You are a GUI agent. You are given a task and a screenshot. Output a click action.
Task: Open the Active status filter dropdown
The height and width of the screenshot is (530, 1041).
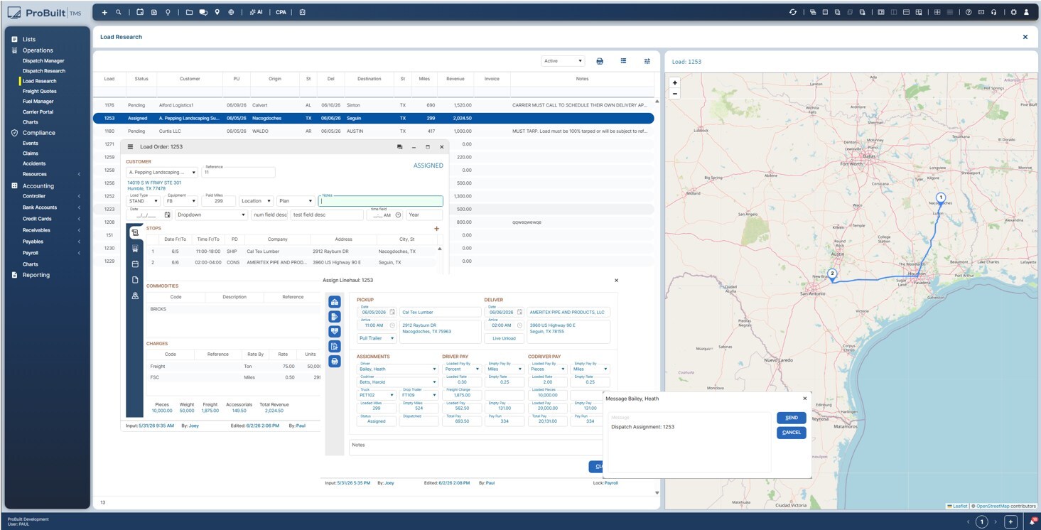pos(563,61)
